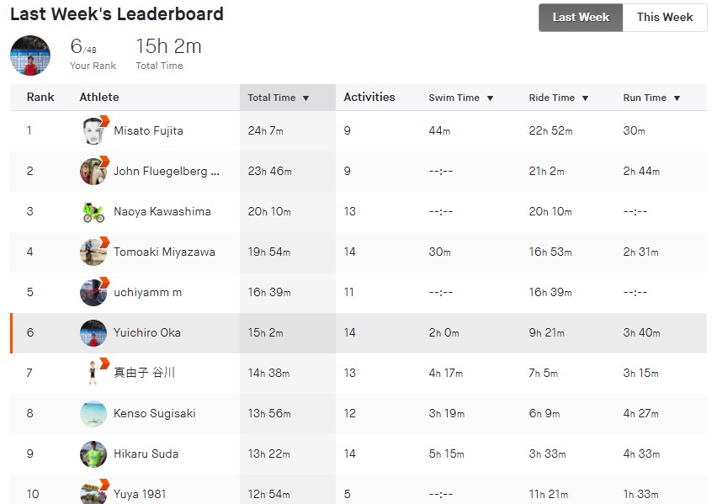Open your profile photo beside rank
Image resolution: width=722 pixels, height=504 pixels.
[x=30, y=56]
